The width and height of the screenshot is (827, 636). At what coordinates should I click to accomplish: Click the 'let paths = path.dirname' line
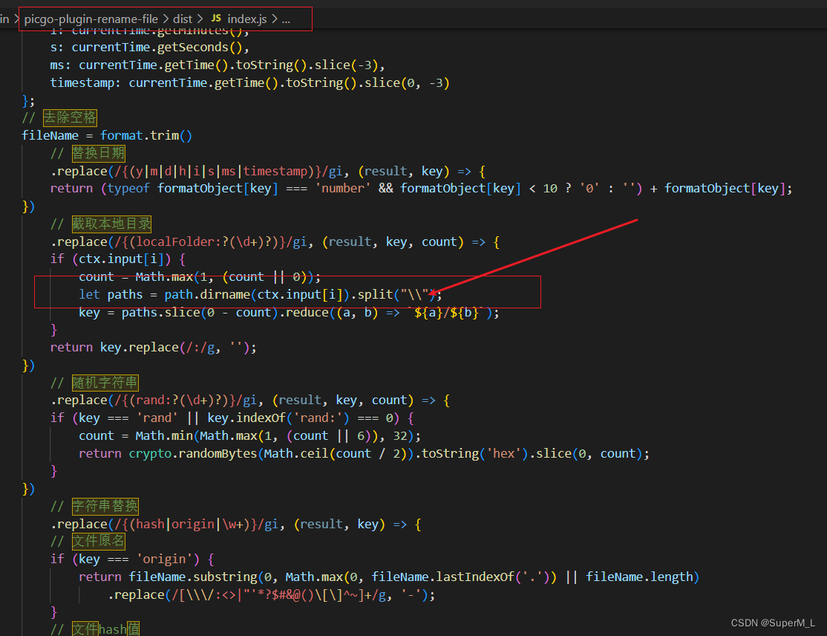(260, 294)
